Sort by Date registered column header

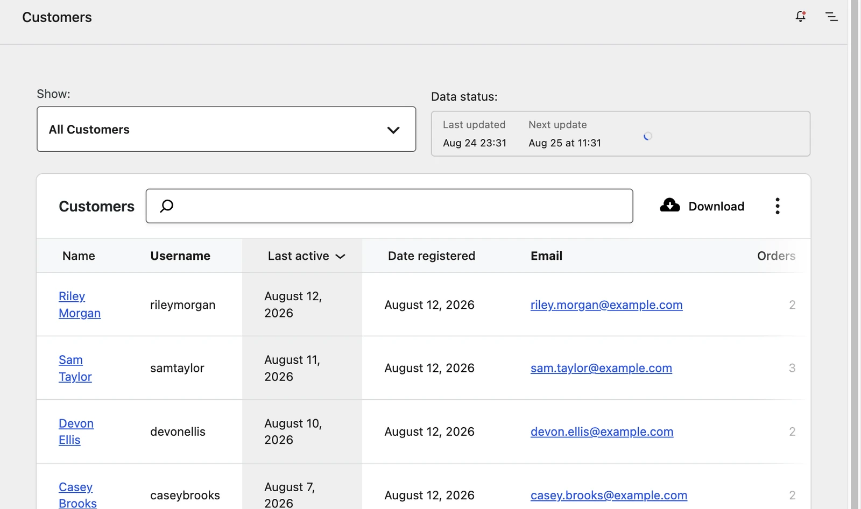pyautogui.click(x=432, y=256)
